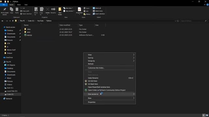Viewport: 209px width, 117px height.
Task: Click YouTube in address breadcrumb
Action: tap(40, 21)
